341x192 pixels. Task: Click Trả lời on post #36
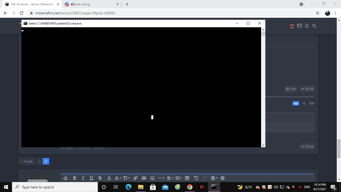pos(307,146)
